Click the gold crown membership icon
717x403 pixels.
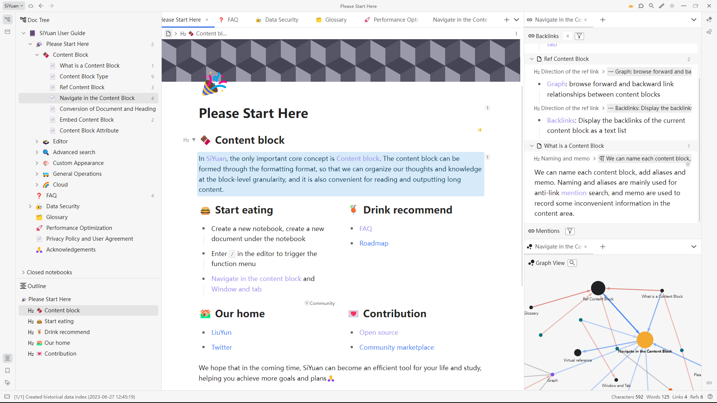click(631, 6)
